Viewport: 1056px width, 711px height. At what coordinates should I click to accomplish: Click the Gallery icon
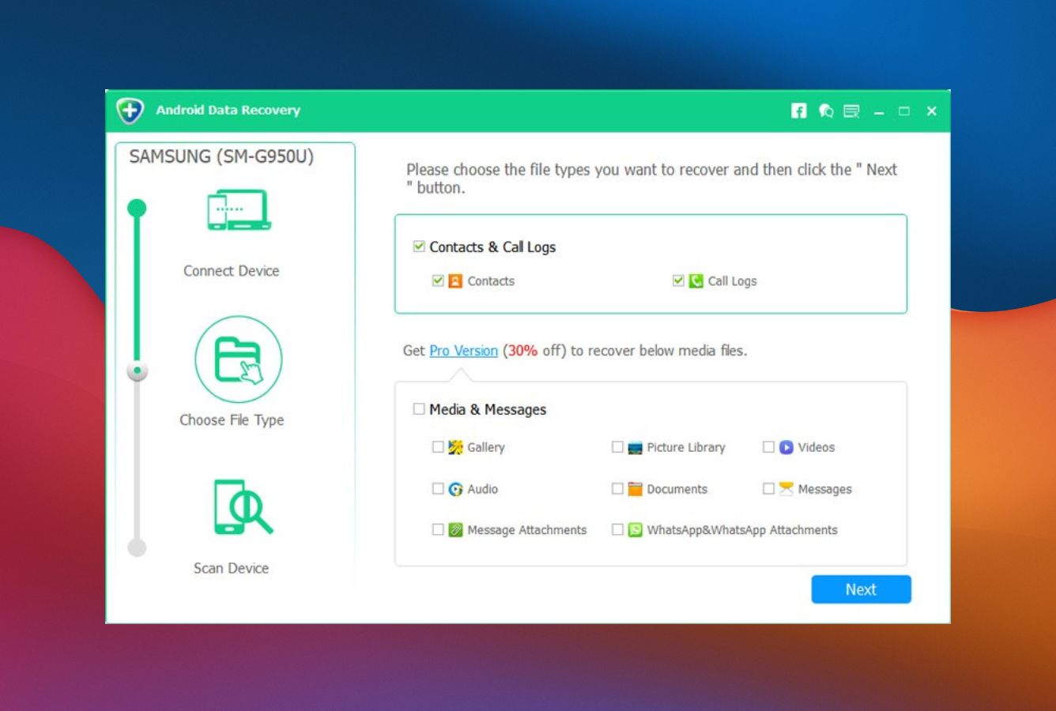pyautogui.click(x=455, y=447)
